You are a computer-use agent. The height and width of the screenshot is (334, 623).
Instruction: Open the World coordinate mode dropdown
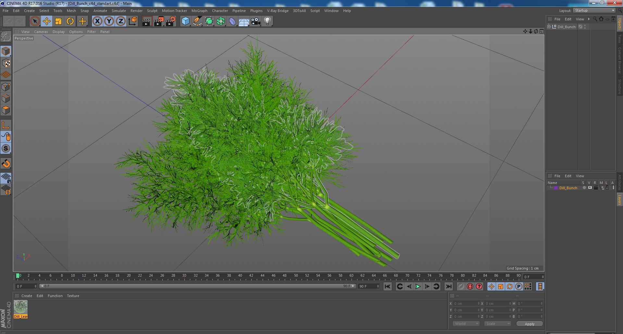tap(466, 324)
